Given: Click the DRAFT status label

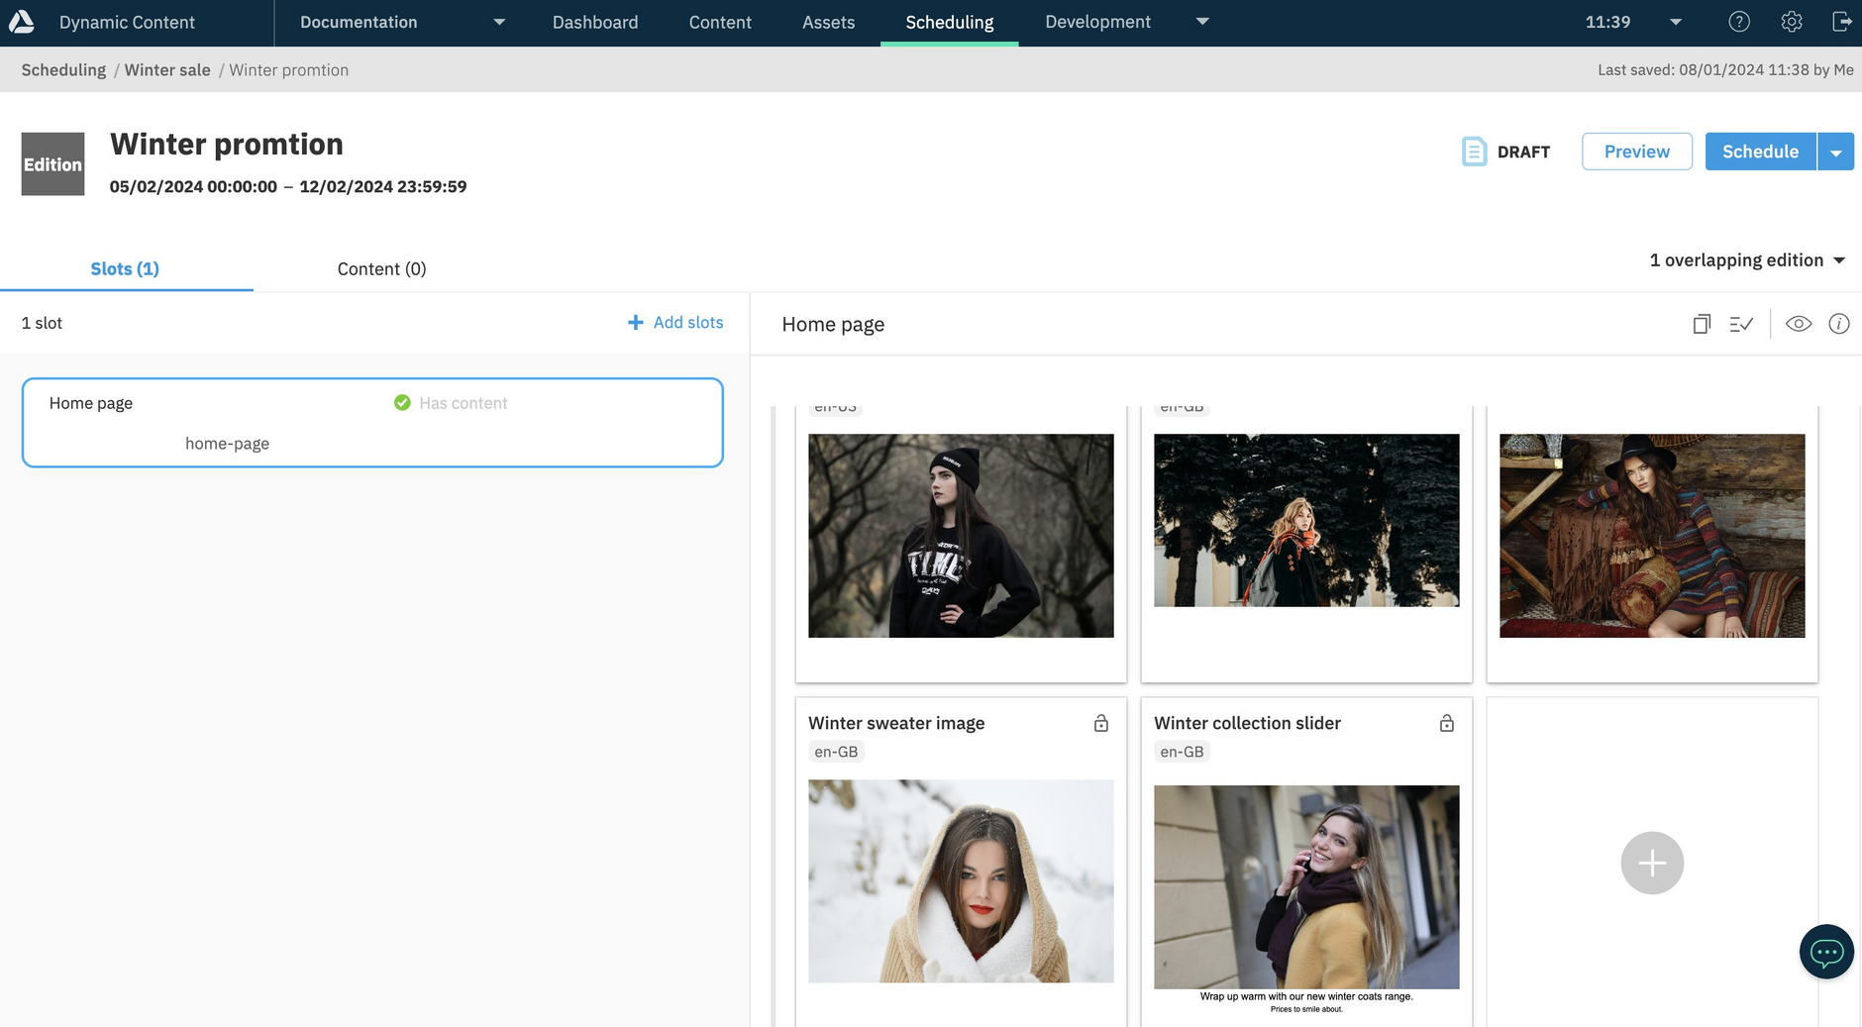Looking at the screenshot, I should click(x=1523, y=153).
